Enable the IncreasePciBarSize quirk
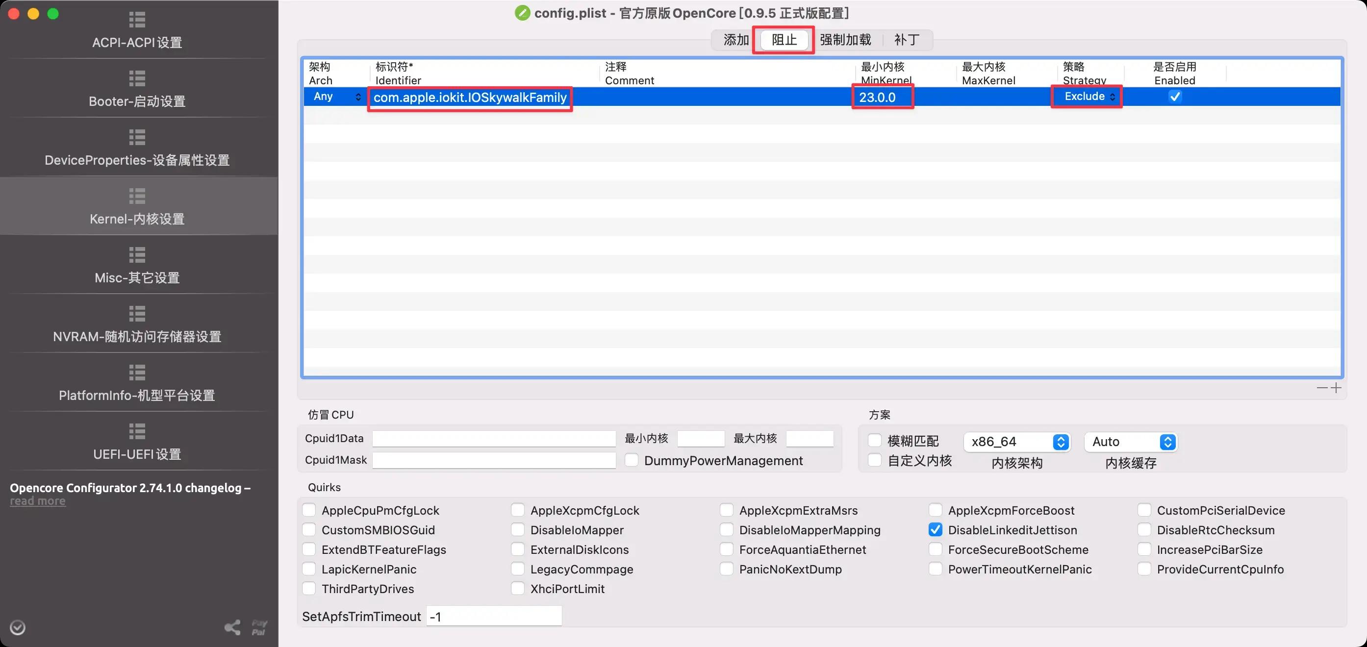This screenshot has height=647, width=1367. [1144, 549]
